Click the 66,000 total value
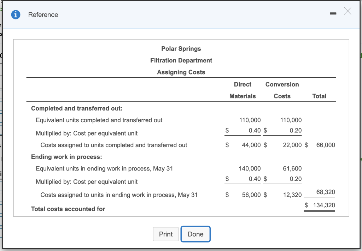Image resolution: width=362 pixels, height=251 pixels. (x=326, y=145)
